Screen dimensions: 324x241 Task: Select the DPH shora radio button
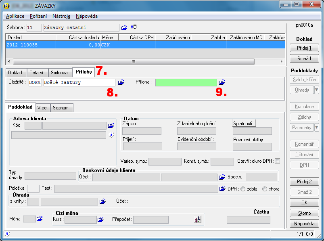pos(265,189)
